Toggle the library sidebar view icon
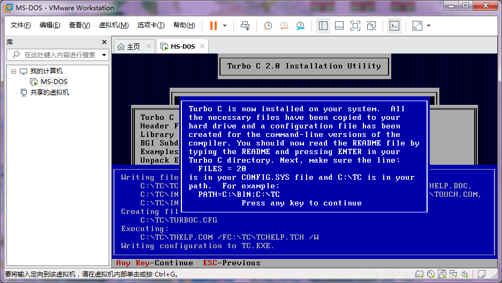 click(323, 26)
